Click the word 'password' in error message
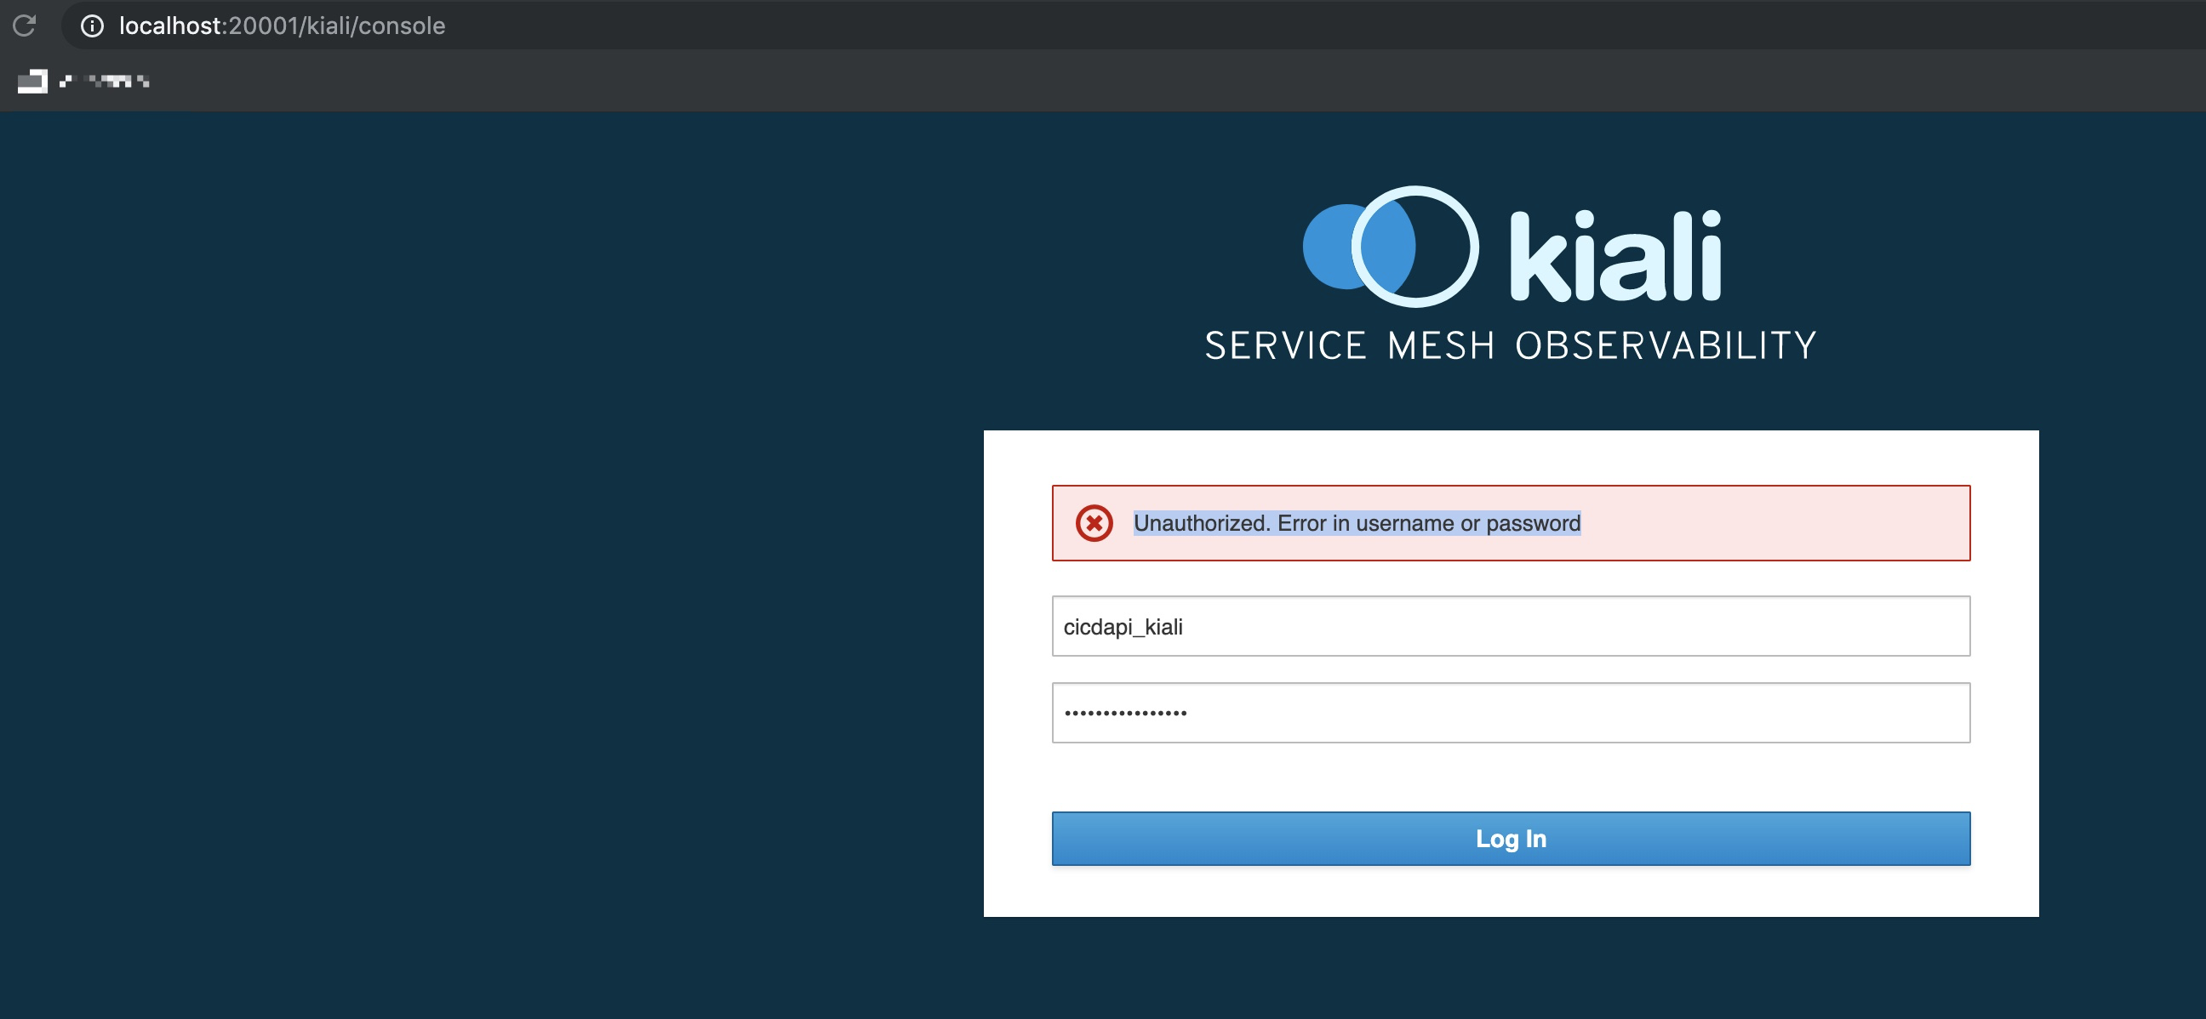This screenshot has height=1019, width=2206. pos(1533,523)
